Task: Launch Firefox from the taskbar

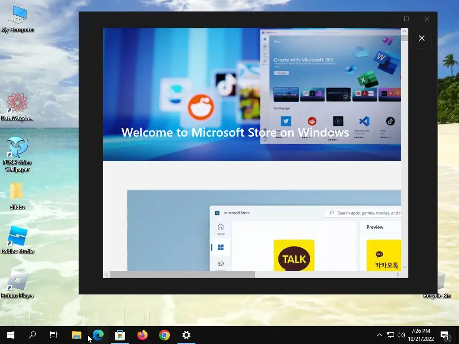Action: pos(143,335)
